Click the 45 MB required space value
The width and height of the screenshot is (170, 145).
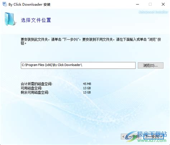87,84
